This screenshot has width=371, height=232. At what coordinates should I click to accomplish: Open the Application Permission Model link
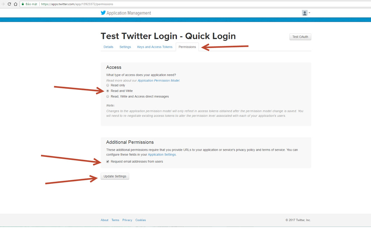click(159, 80)
